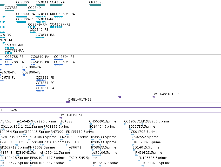This screenshot has height=167, width=221.
Task: Select the EK095422.5prime EST
Action: [2, 166]
